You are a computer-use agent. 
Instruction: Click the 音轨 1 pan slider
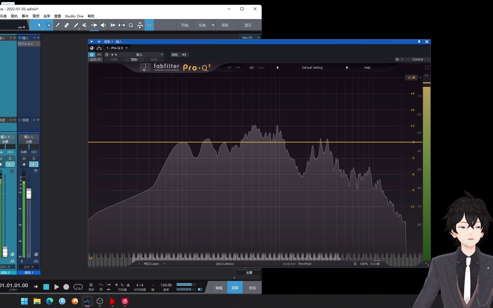29,147
